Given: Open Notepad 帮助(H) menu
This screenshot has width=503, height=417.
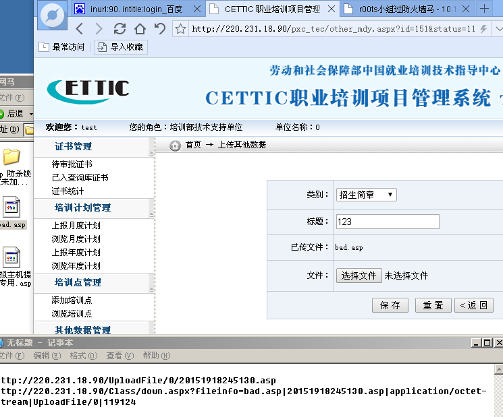Looking at the screenshot, I should click(157, 356).
